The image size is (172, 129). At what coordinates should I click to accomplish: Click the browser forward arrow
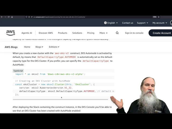point(5,17)
